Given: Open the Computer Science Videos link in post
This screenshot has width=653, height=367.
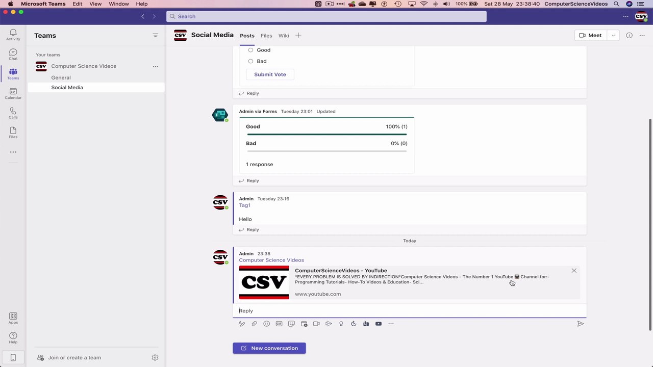Looking at the screenshot, I should [271, 260].
